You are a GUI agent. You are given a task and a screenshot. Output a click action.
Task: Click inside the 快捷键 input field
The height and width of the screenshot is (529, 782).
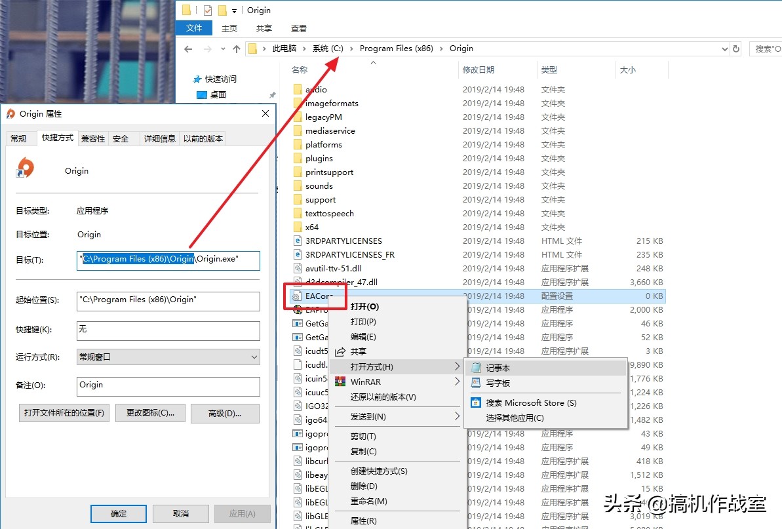(x=168, y=331)
